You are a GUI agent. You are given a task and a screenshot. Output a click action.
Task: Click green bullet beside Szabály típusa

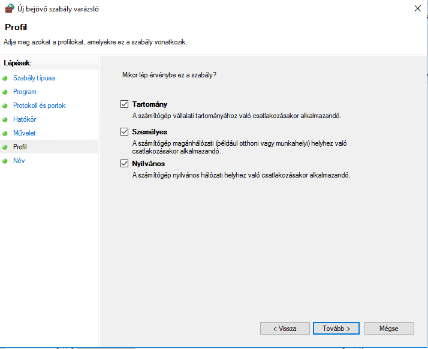[x=5, y=78]
